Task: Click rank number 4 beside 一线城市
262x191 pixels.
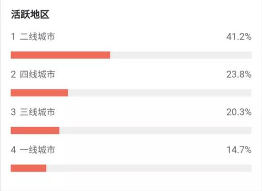Action: coord(13,150)
